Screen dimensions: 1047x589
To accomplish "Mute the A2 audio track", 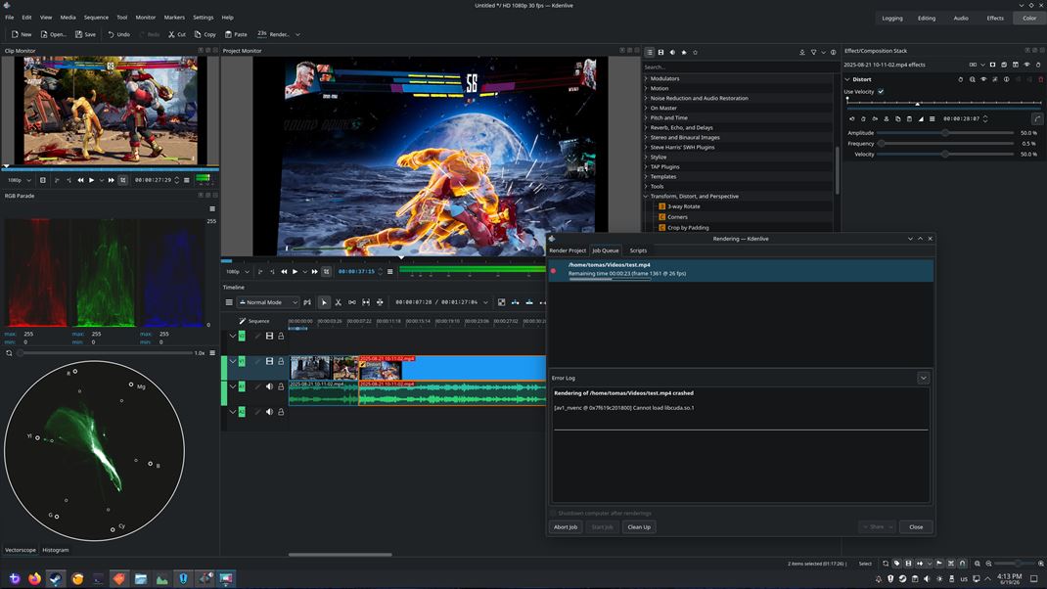I will tap(269, 412).
